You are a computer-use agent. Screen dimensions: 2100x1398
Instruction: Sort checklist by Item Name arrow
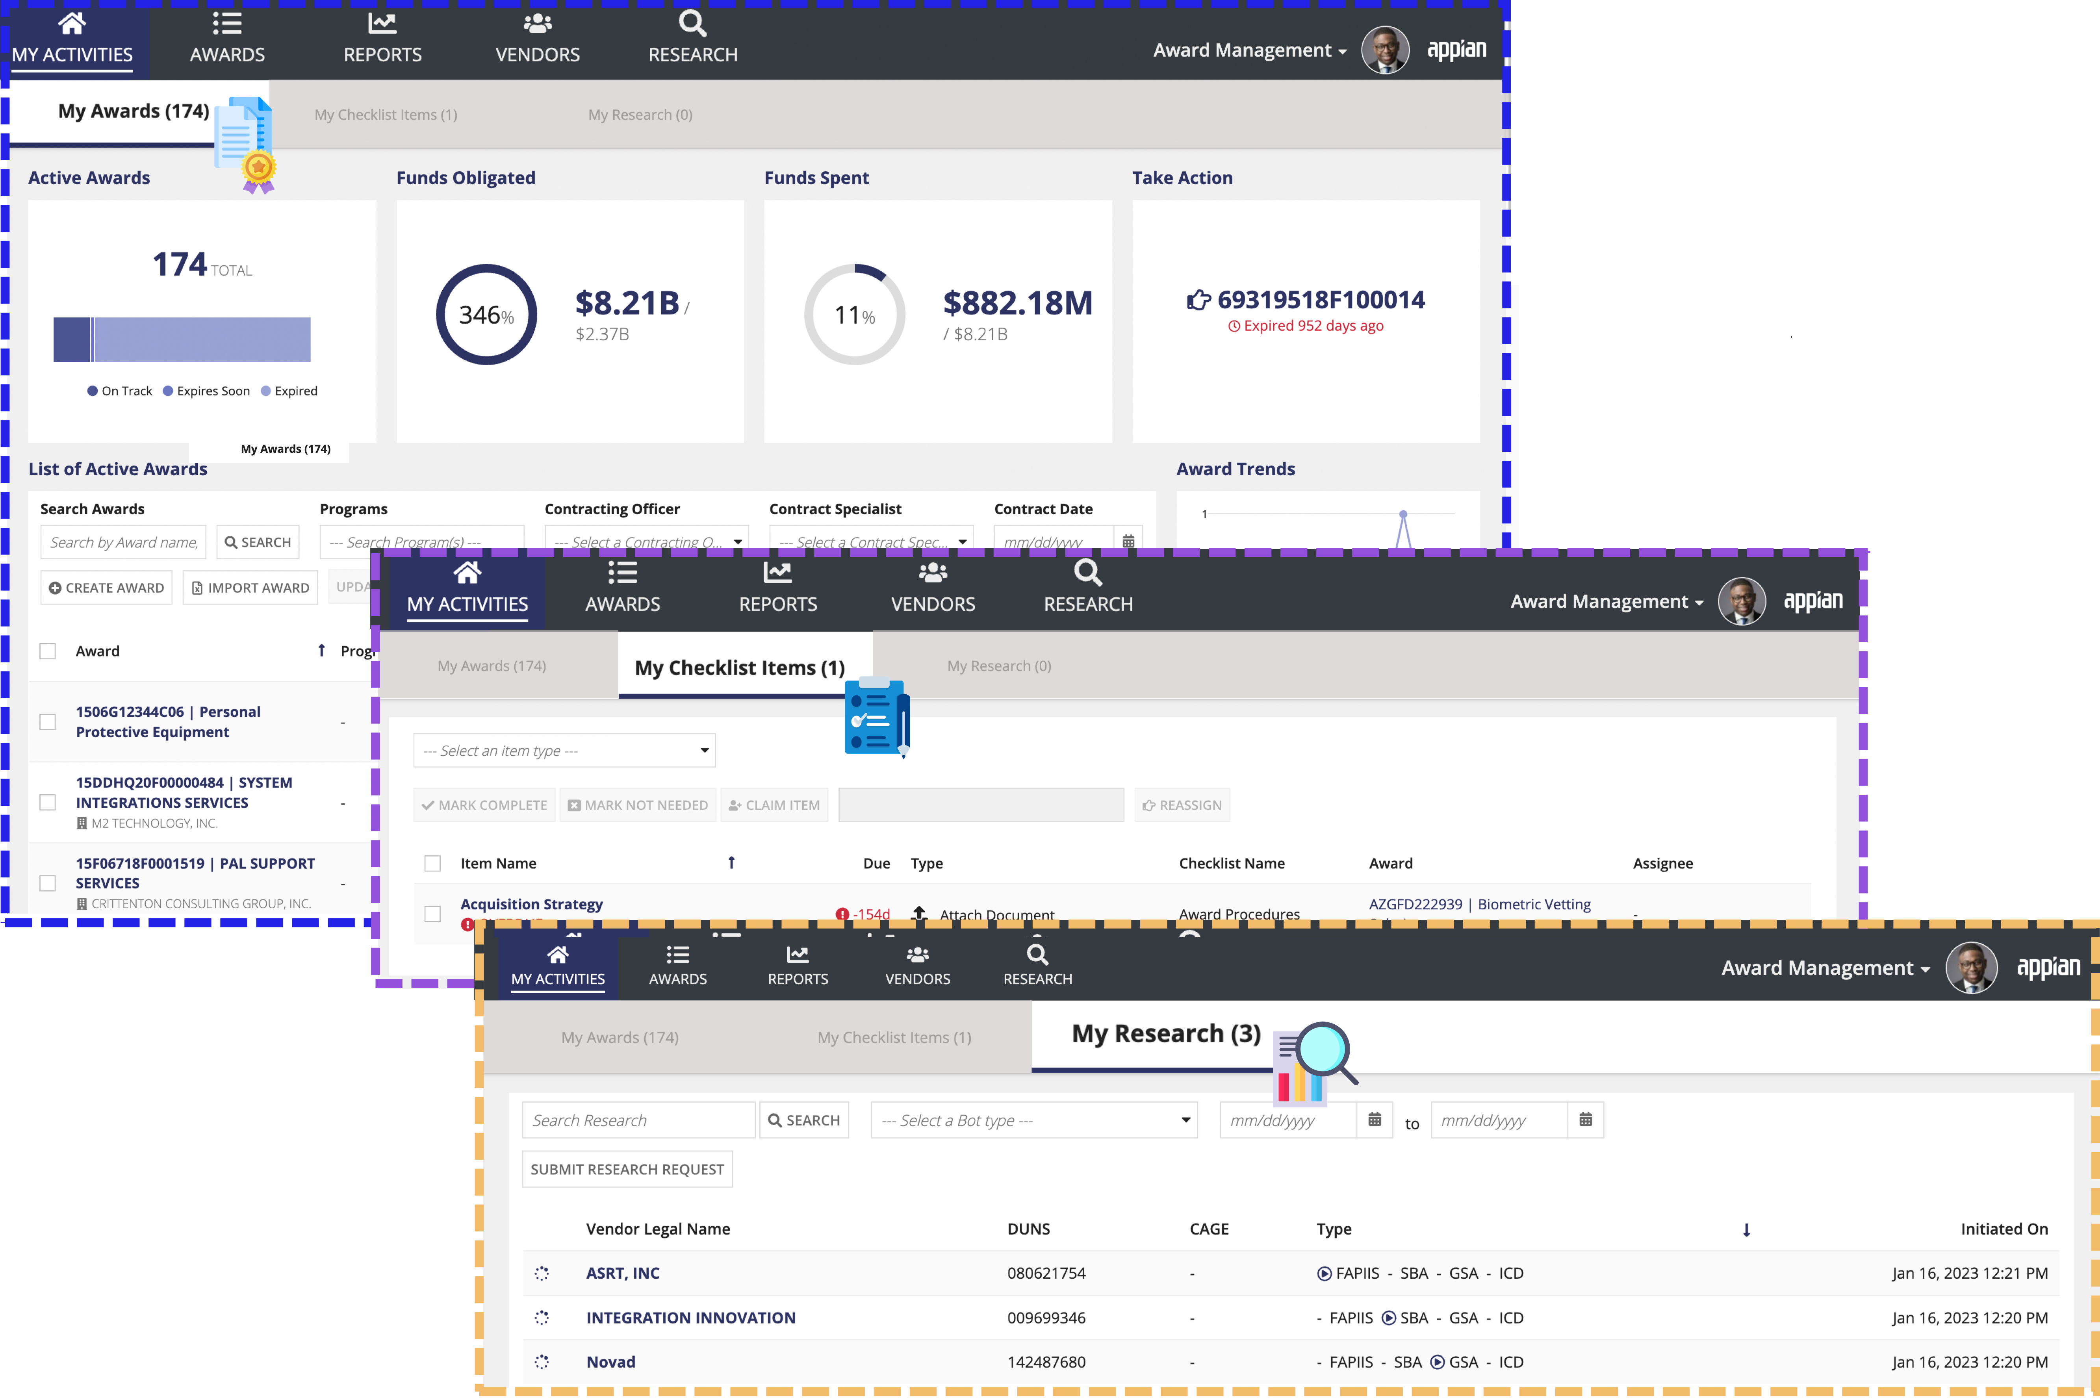pos(731,862)
